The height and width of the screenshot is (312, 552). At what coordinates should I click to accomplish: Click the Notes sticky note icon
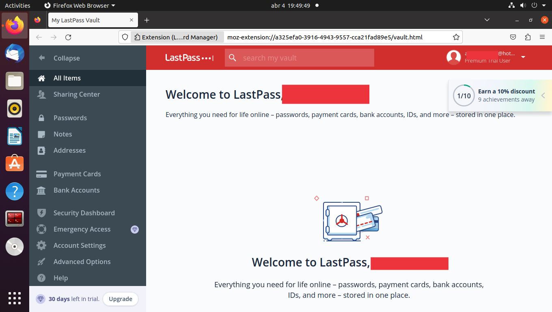coord(41,134)
